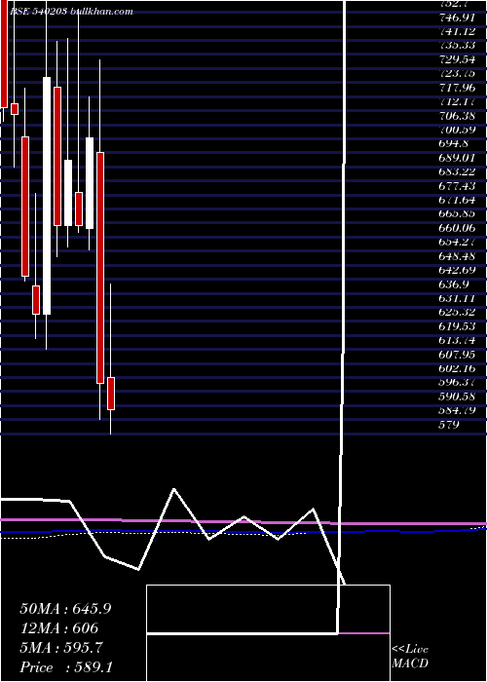Click the 671.64 price axis label
The image size is (487, 682).
tap(458, 200)
